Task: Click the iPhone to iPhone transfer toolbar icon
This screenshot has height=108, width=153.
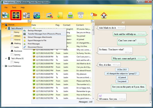Action: click(16, 15)
